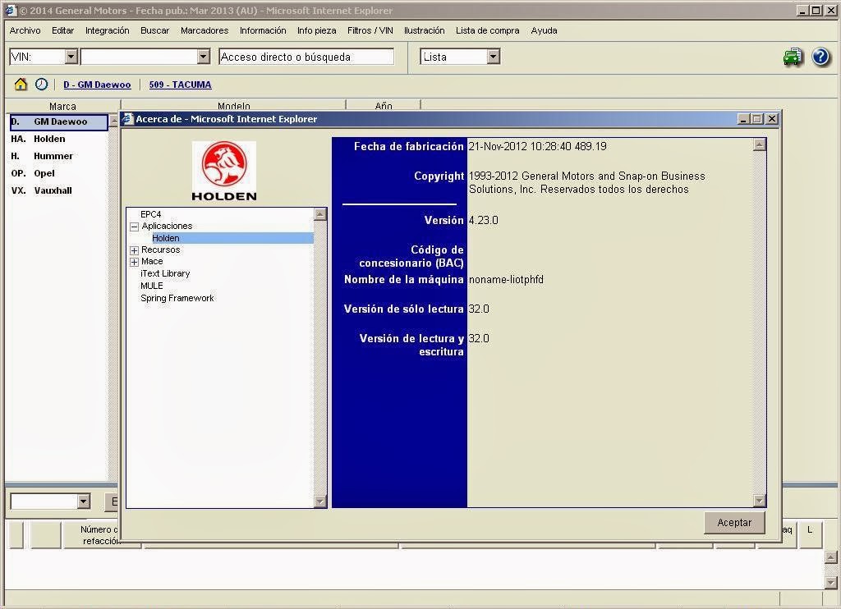Minimize the Acerca de dialog
Image resolution: width=841 pixels, height=609 pixels.
(x=742, y=118)
